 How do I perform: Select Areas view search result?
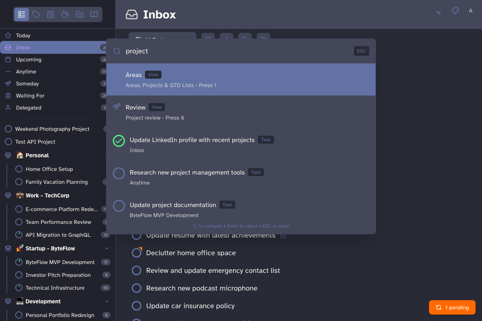[241, 79]
